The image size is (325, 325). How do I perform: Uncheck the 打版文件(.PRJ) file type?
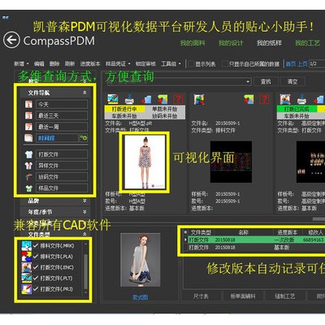tap(36, 289)
